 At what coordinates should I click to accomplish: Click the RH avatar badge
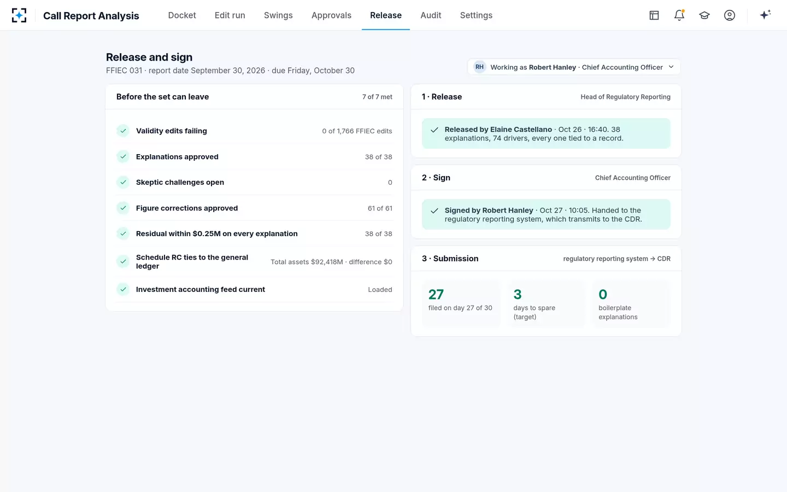(479, 67)
